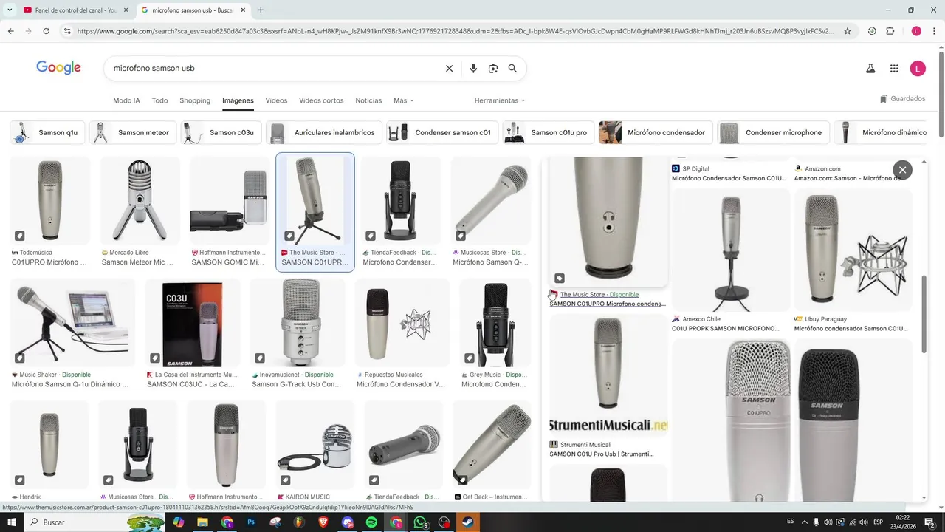Open a new browser tab
Viewport: 945px width, 532px height.
(261, 10)
